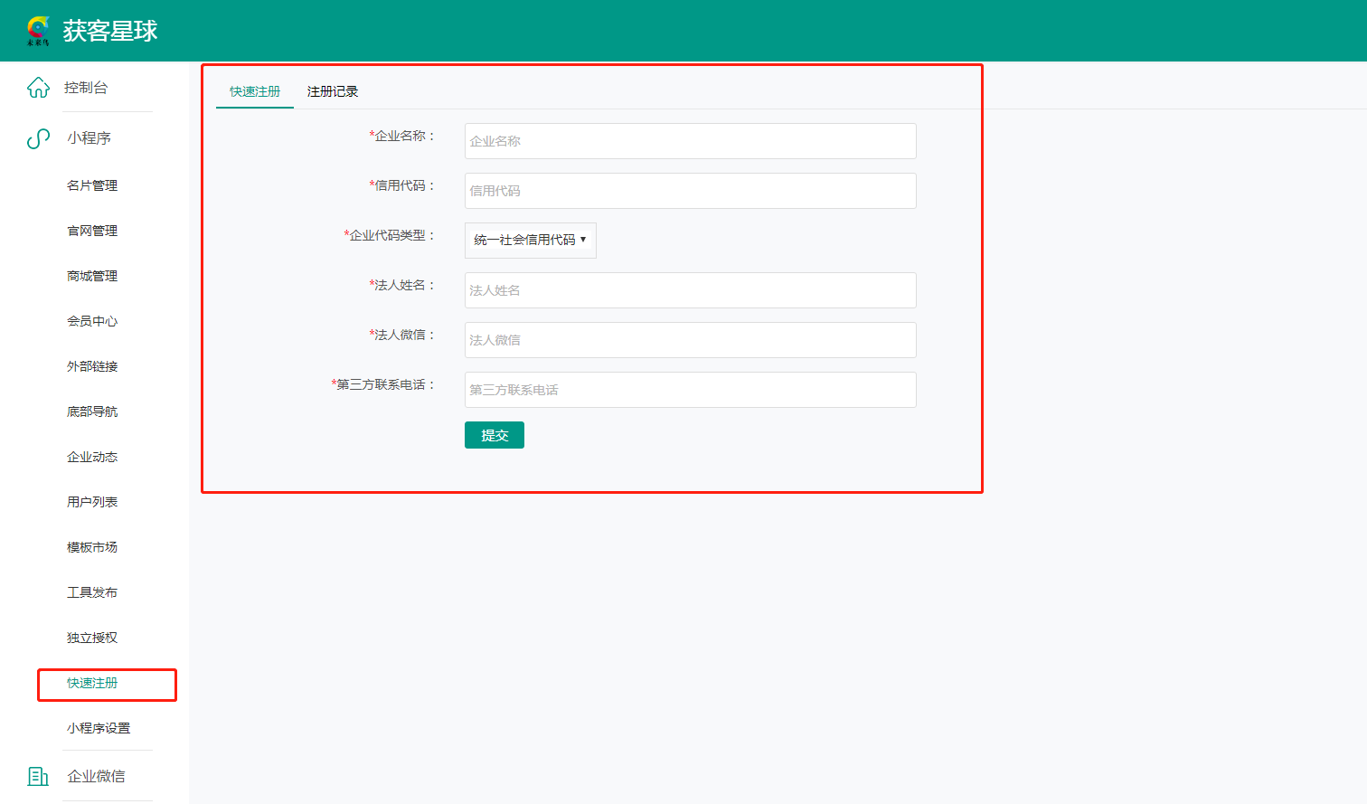Select 底部导航 in the sidebar
1367x804 pixels.
click(92, 411)
